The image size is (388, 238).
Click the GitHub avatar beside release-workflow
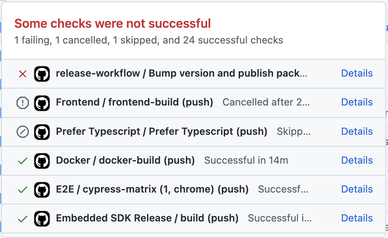(x=42, y=74)
